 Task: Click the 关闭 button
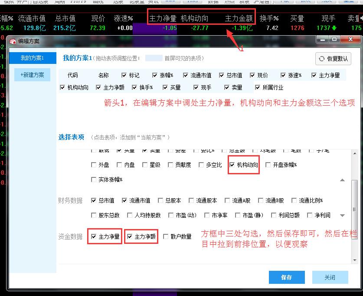[x=330, y=277]
